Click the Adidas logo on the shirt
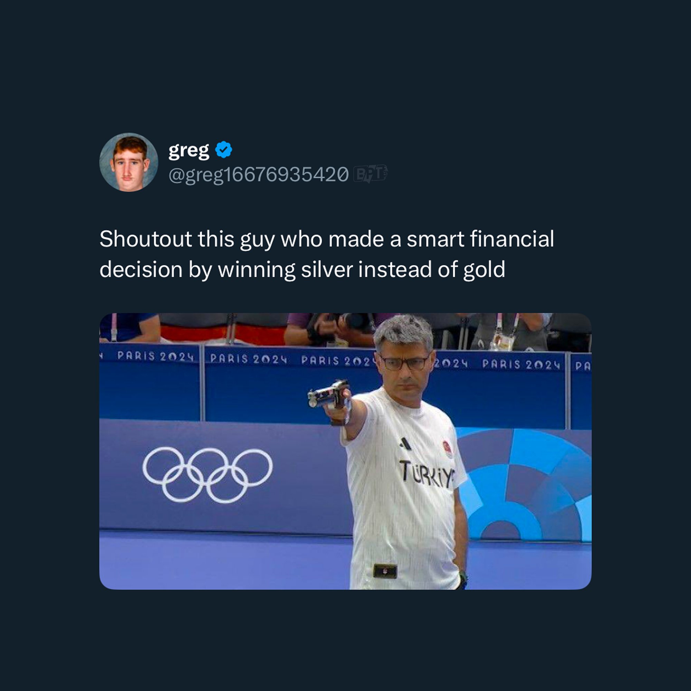 tap(406, 444)
